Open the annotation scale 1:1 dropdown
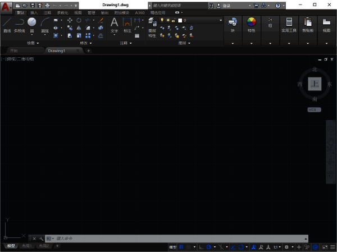Viewport: 337px width, 252px height. click(x=277, y=247)
